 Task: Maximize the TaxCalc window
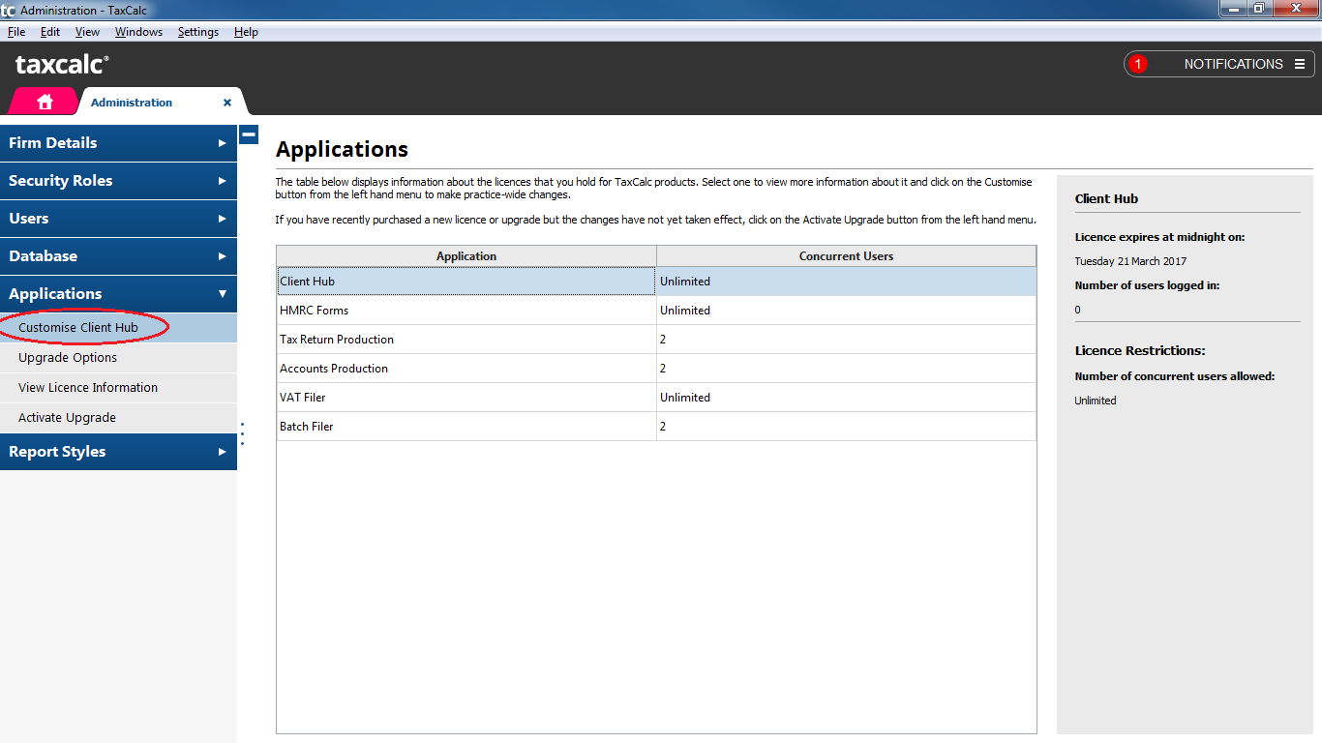1258,9
